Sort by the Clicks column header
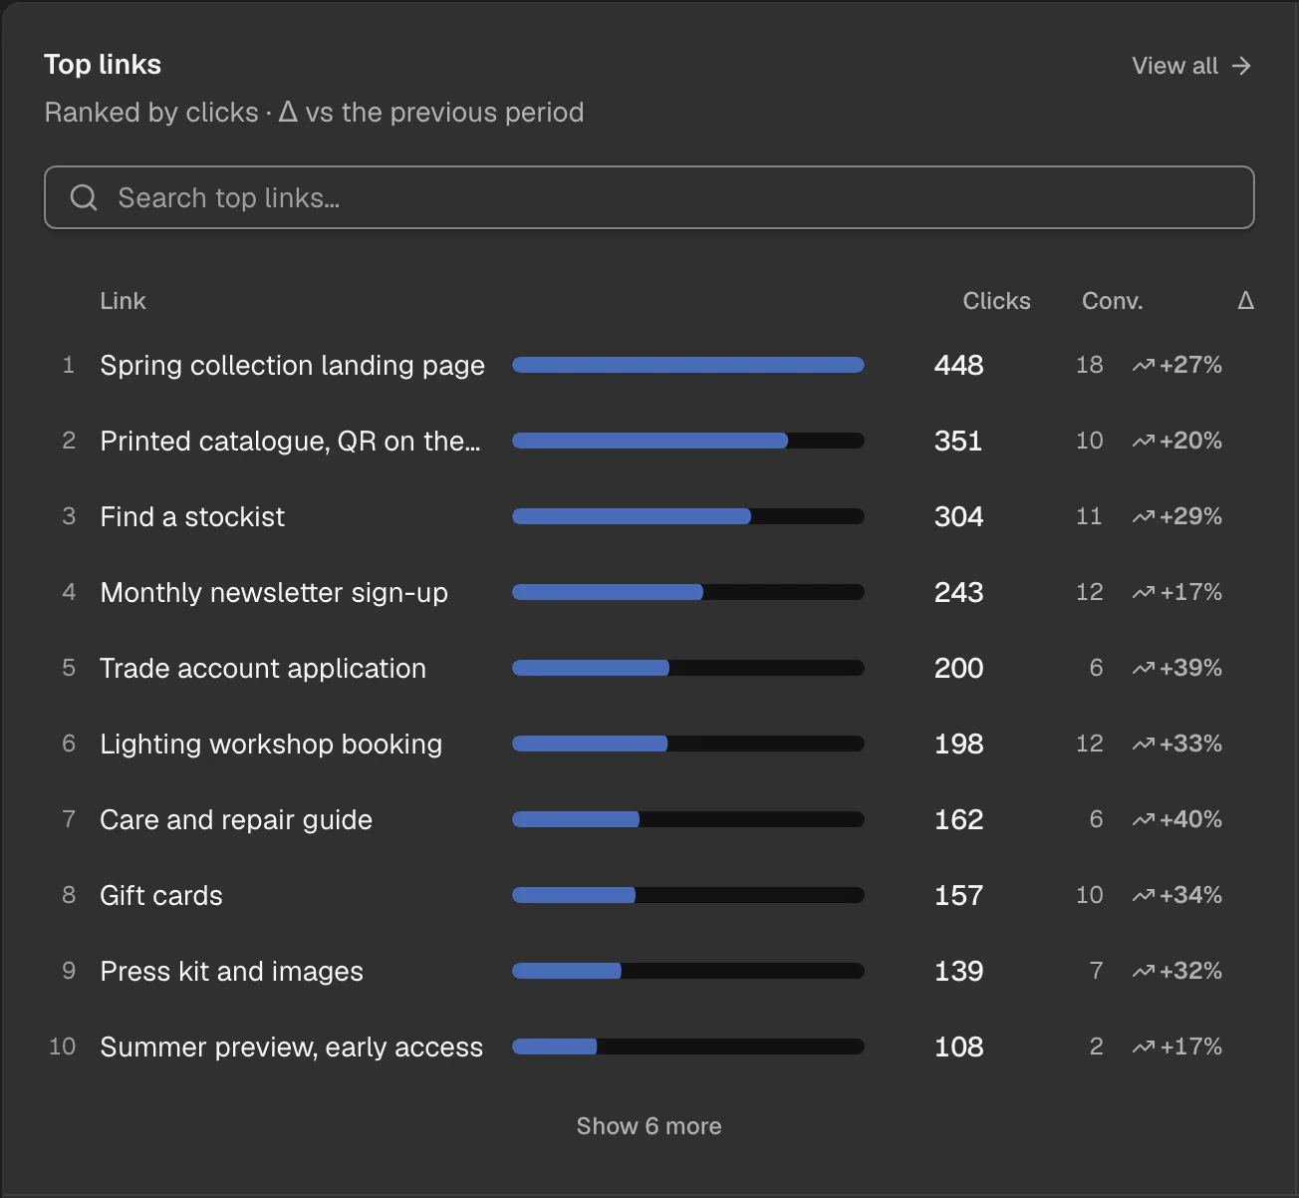This screenshot has width=1299, height=1198. click(996, 301)
